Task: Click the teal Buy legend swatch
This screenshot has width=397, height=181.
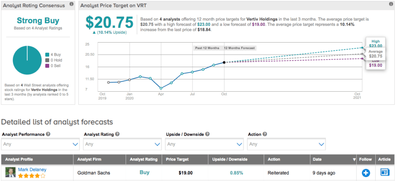Action: [47, 55]
